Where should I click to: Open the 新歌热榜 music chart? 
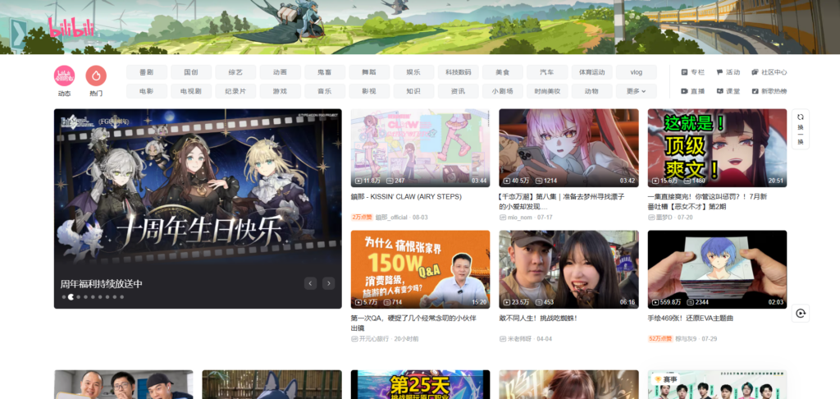(x=769, y=91)
